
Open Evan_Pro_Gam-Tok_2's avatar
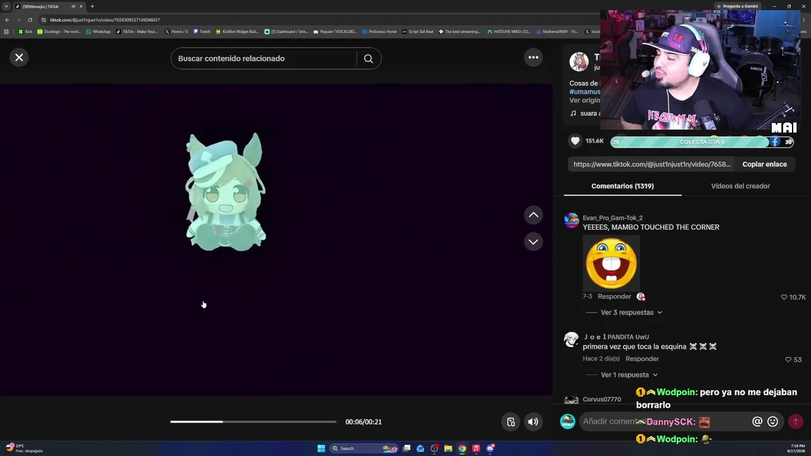[572, 220]
